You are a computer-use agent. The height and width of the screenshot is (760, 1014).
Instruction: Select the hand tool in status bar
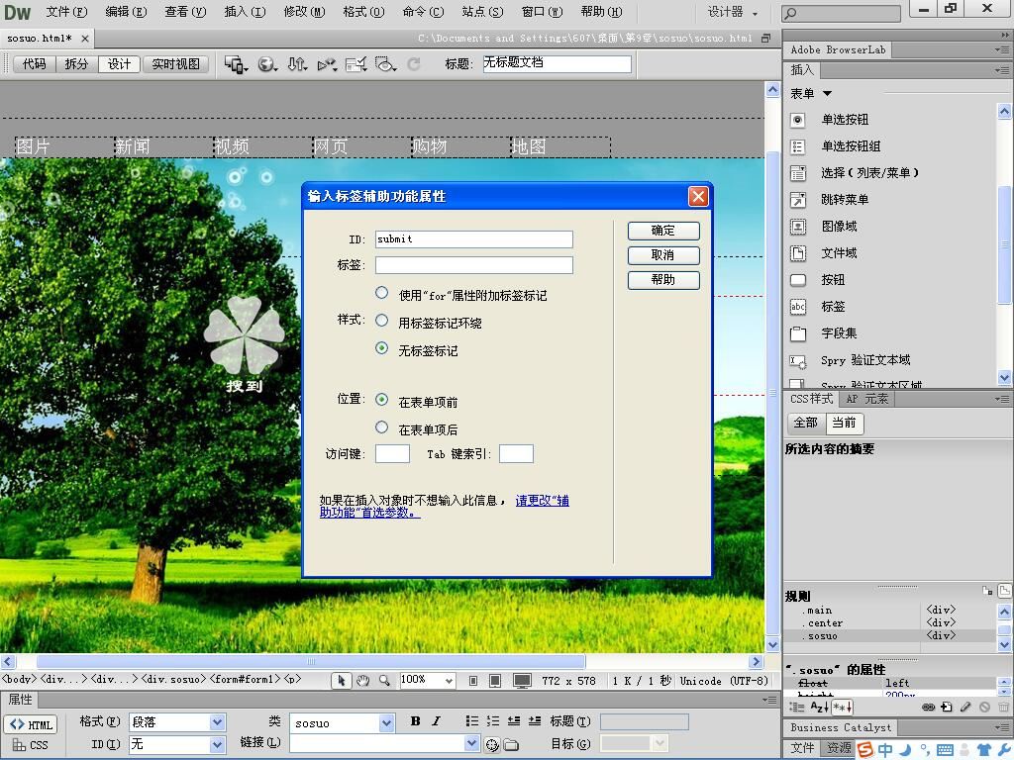[x=362, y=681]
